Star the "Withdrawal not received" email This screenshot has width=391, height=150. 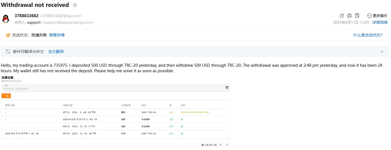point(75,5)
